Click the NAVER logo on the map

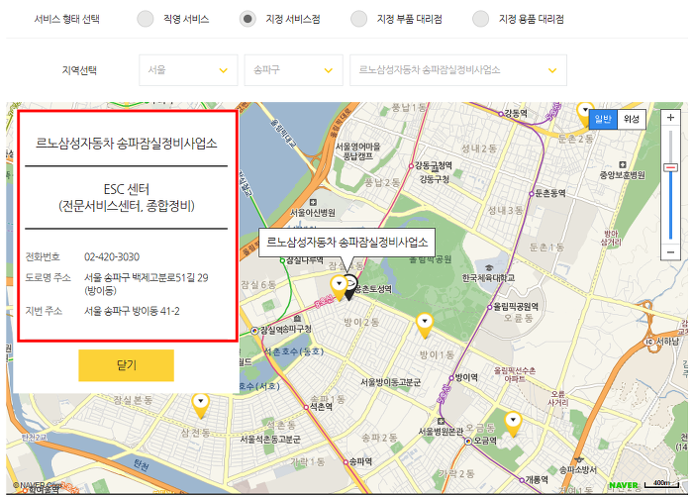click(x=623, y=485)
